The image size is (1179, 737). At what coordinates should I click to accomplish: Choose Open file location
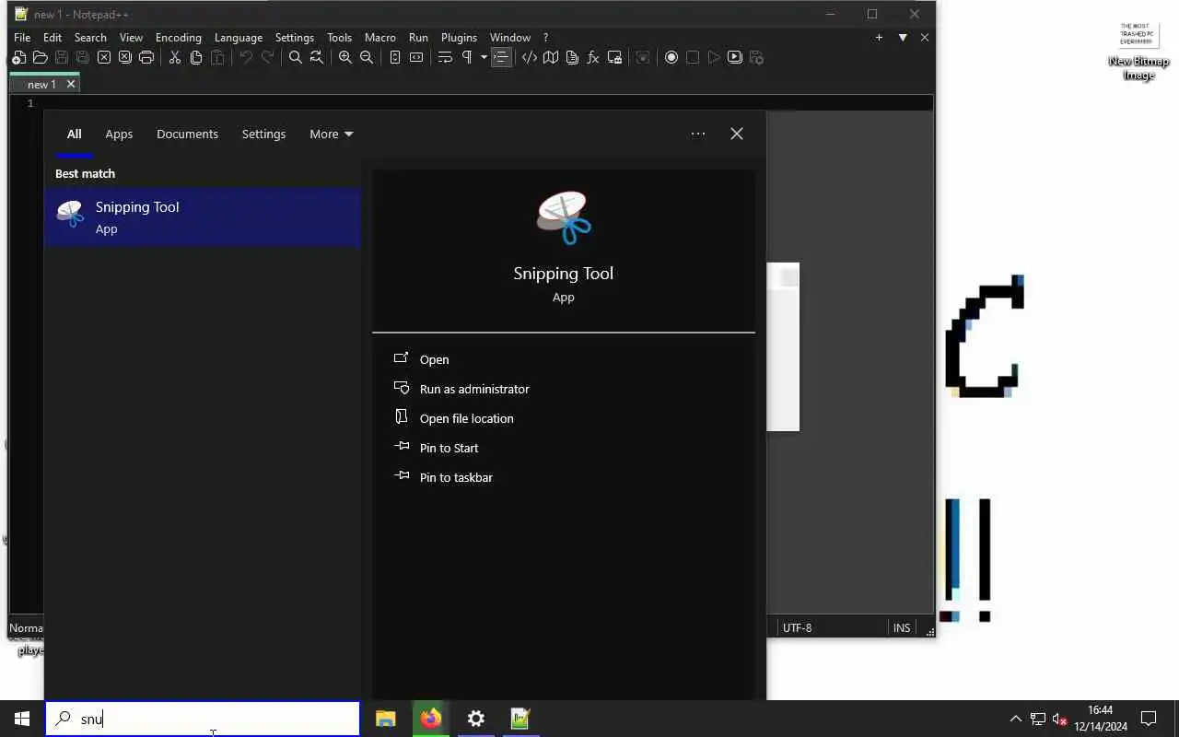(466, 418)
